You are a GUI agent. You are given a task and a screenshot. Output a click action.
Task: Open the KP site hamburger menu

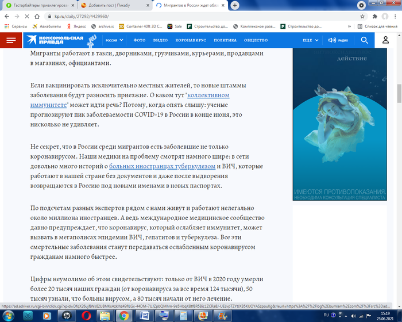[x=11, y=40]
